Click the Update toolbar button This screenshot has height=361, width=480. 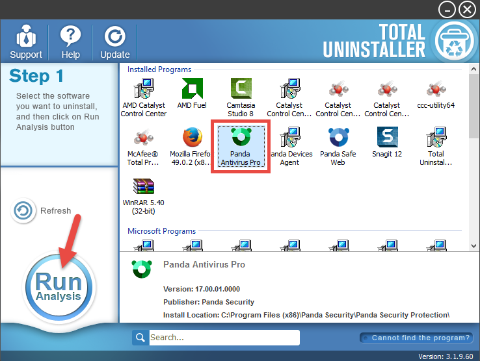coord(115,42)
